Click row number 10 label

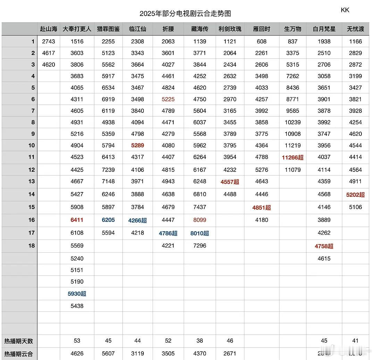pos(32,145)
